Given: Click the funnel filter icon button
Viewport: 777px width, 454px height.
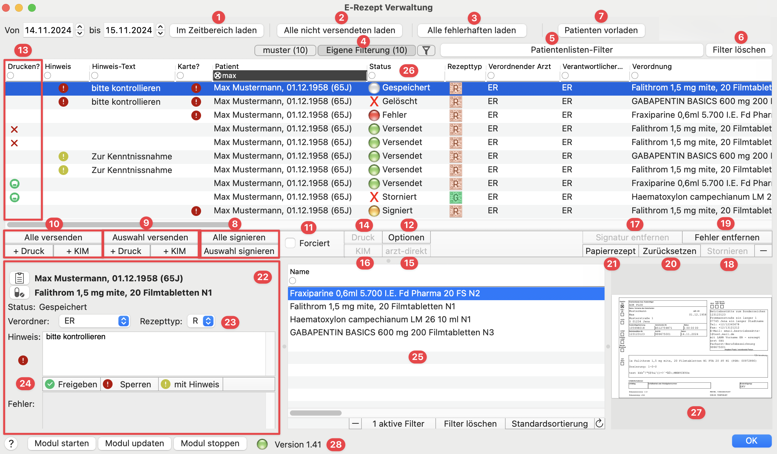Looking at the screenshot, I should [426, 50].
